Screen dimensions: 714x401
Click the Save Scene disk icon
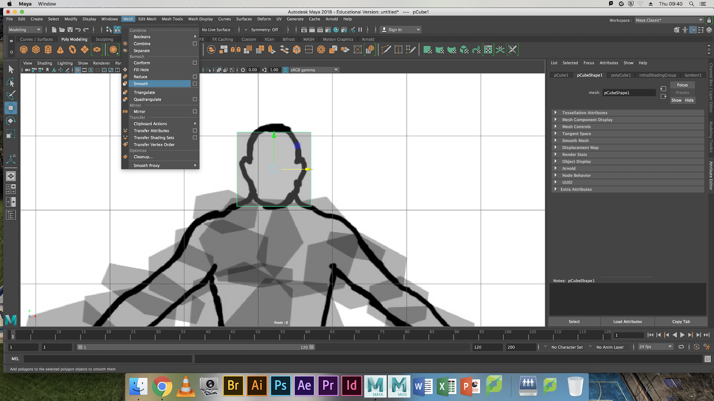[x=70, y=30]
